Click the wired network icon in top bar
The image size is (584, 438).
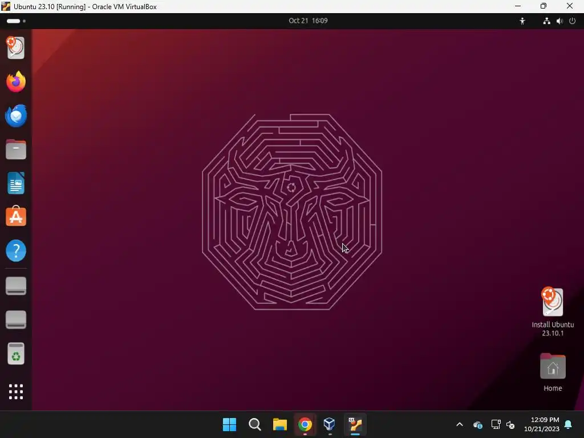(x=546, y=21)
